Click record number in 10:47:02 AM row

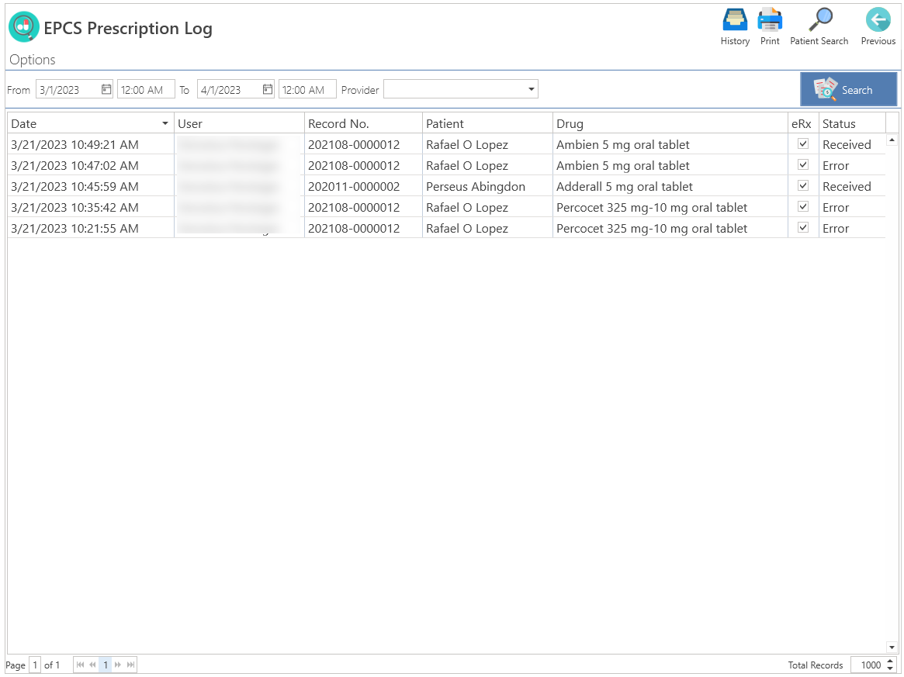pos(353,166)
